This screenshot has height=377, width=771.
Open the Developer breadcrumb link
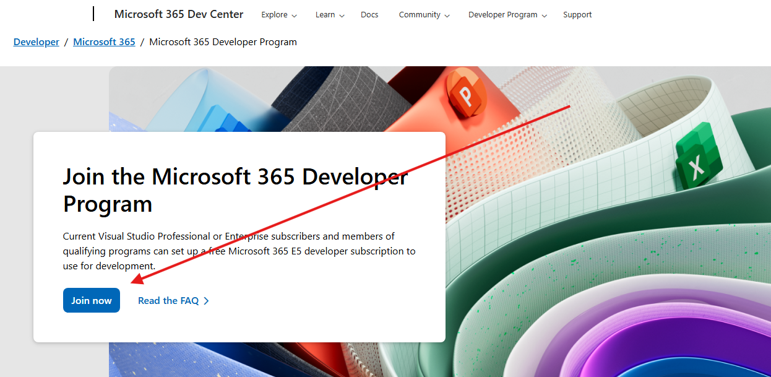point(36,41)
